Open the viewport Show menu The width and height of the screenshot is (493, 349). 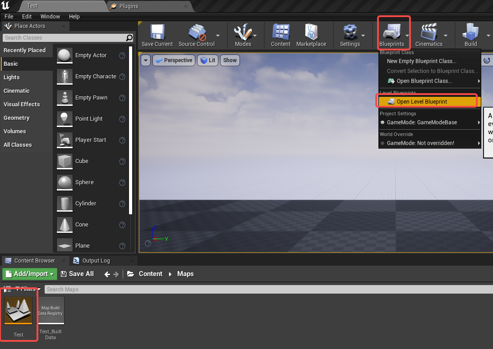click(230, 60)
